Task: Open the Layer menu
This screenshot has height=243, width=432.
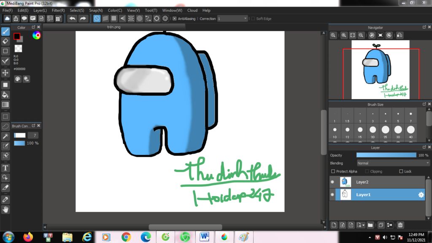Action: [40, 10]
